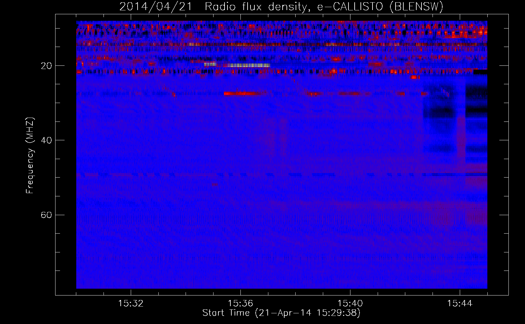
Task: Select the 2014/04/21 date in the title
Action: tap(156, 7)
